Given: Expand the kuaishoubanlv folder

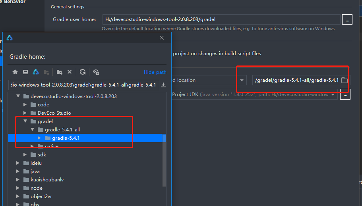Looking at the screenshot, I should (18, 179).
